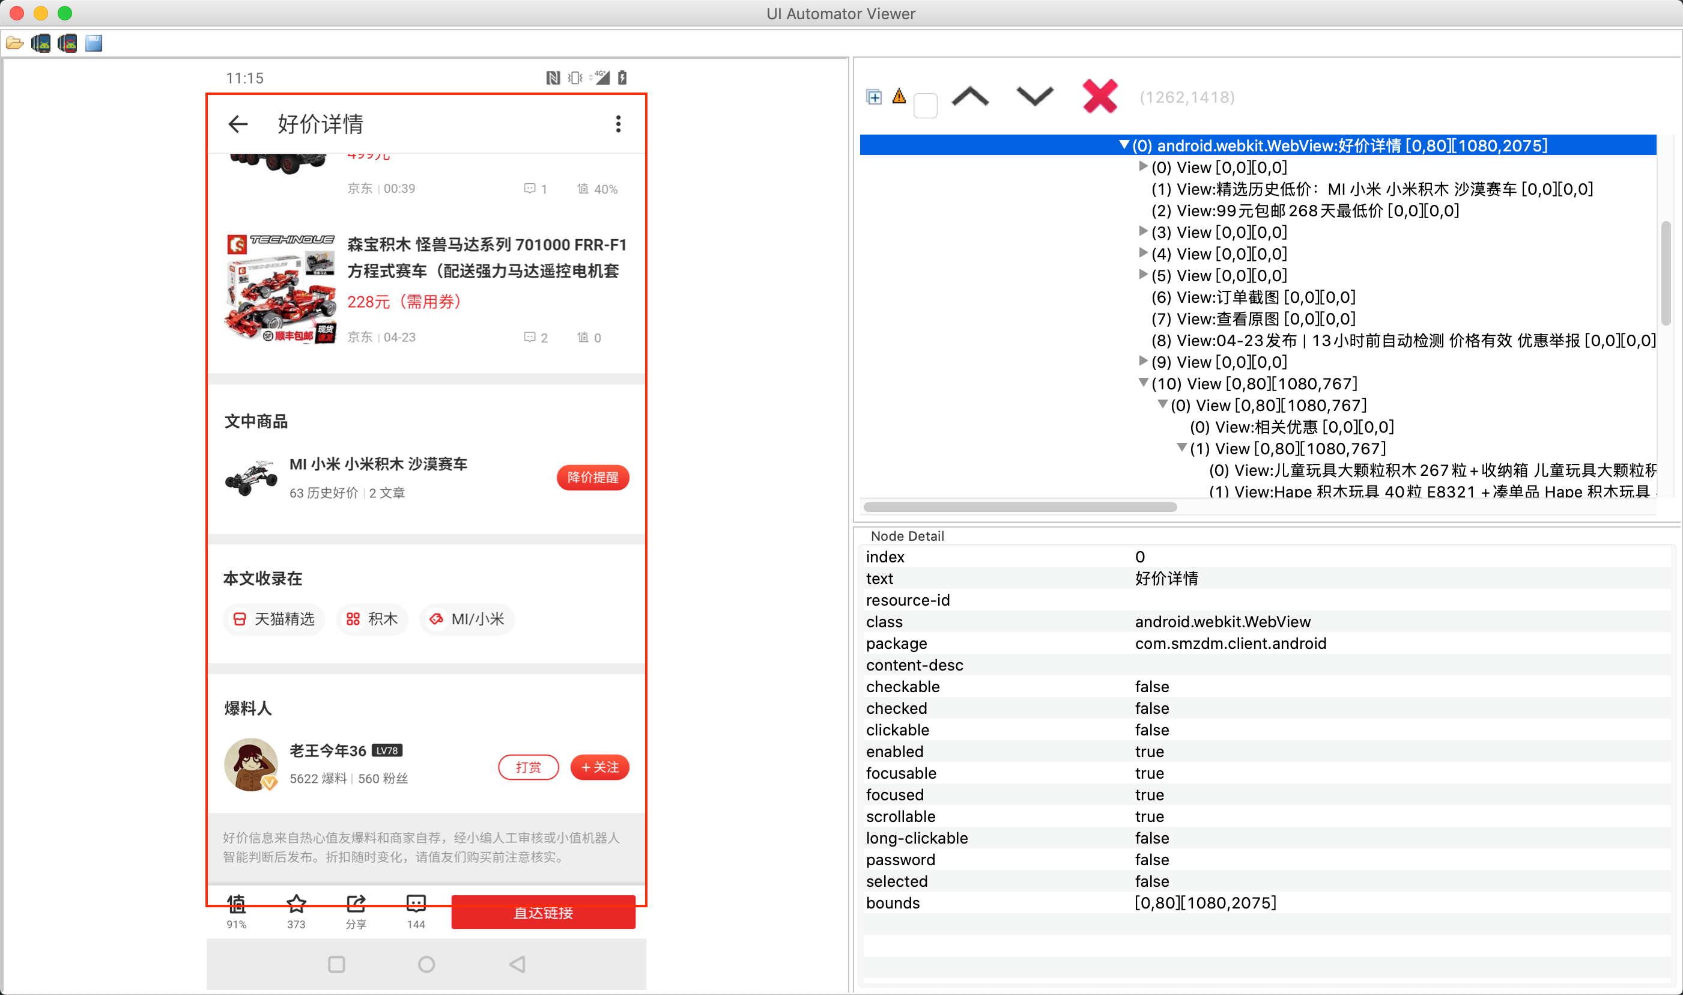Image resolution: width=1683 pixels, height=995 pixels.
Task: Click the Open folder toolbar icon
Action: pos(14,44)
